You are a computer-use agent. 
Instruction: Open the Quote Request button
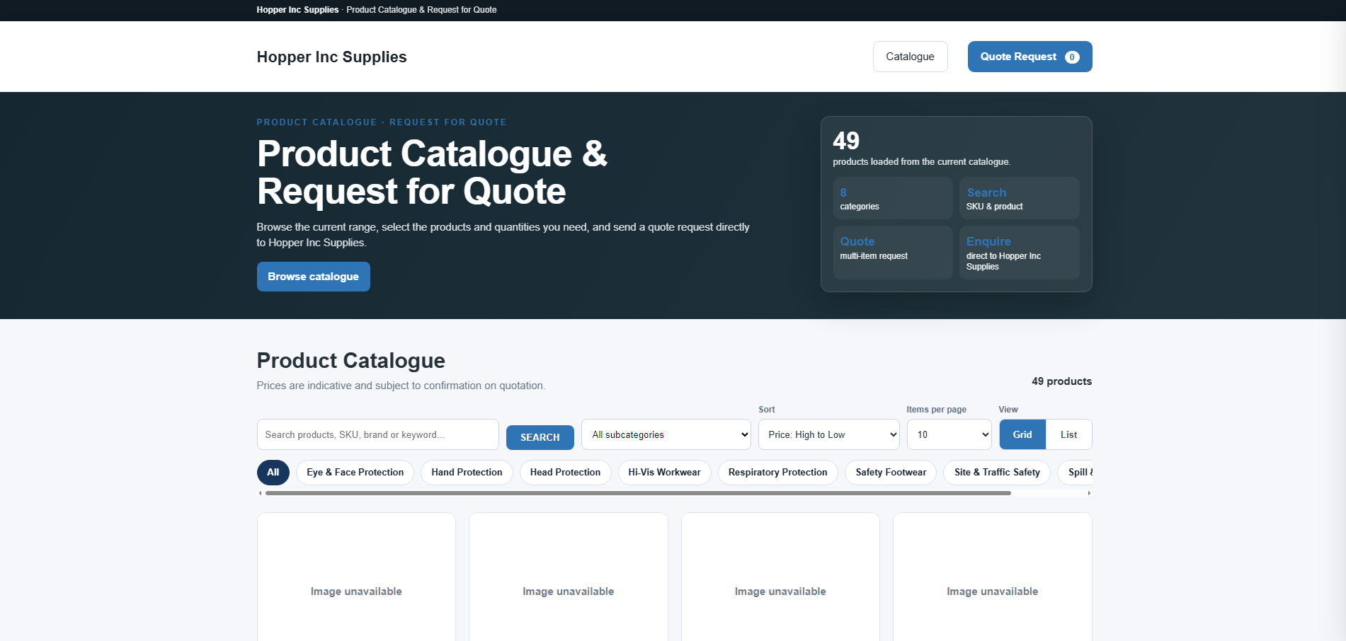tap(1030, 57)
